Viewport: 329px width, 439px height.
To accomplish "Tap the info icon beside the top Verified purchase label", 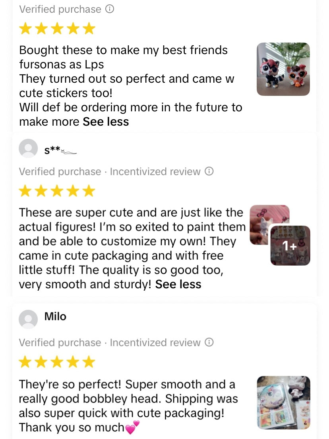I will coord(110,9).
